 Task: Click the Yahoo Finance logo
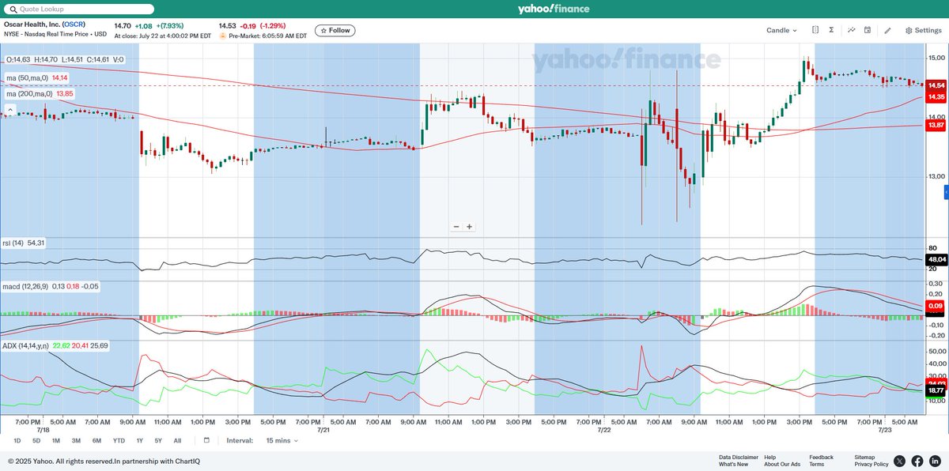click(x=554, y=9)
